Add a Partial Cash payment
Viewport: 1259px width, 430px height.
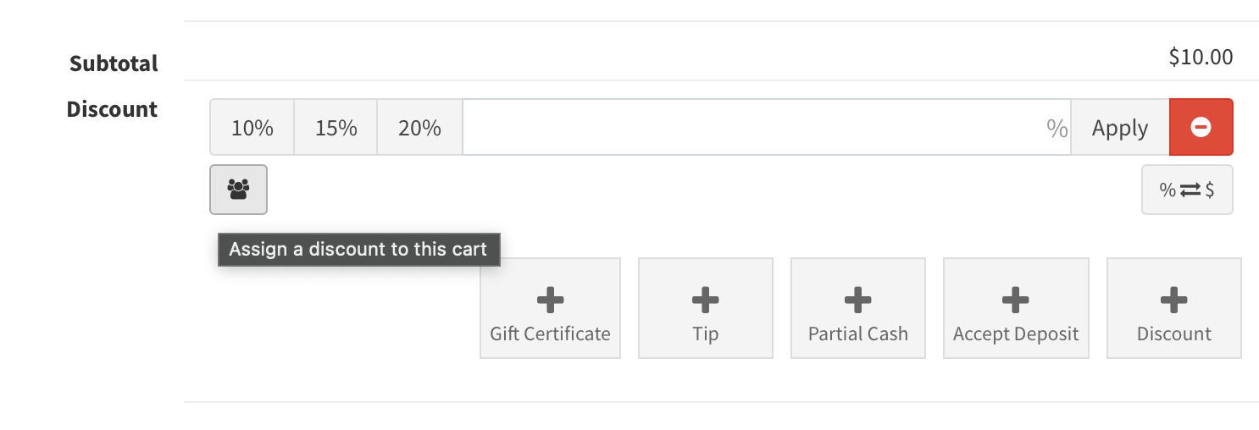857,308
